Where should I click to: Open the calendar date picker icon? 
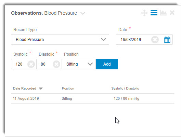coord(167,40)
